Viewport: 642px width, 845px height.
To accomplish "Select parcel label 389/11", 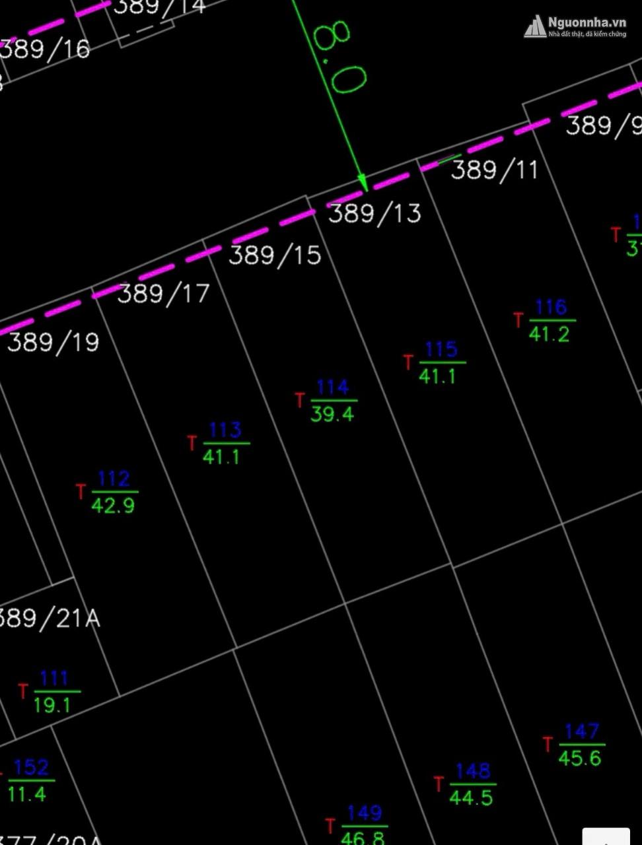I will (495, 170).
